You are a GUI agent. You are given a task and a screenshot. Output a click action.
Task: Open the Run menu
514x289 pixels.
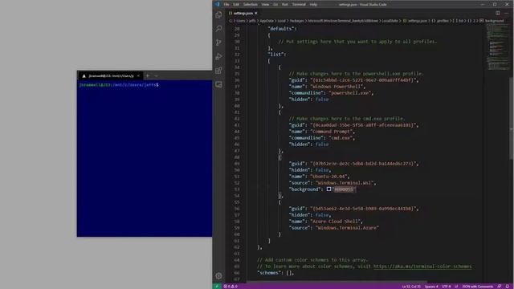coord(285,5)
